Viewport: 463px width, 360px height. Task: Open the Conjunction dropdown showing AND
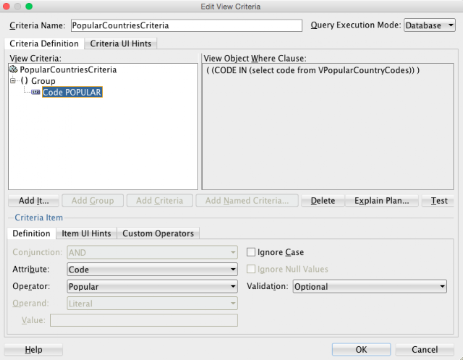[152, 252]
